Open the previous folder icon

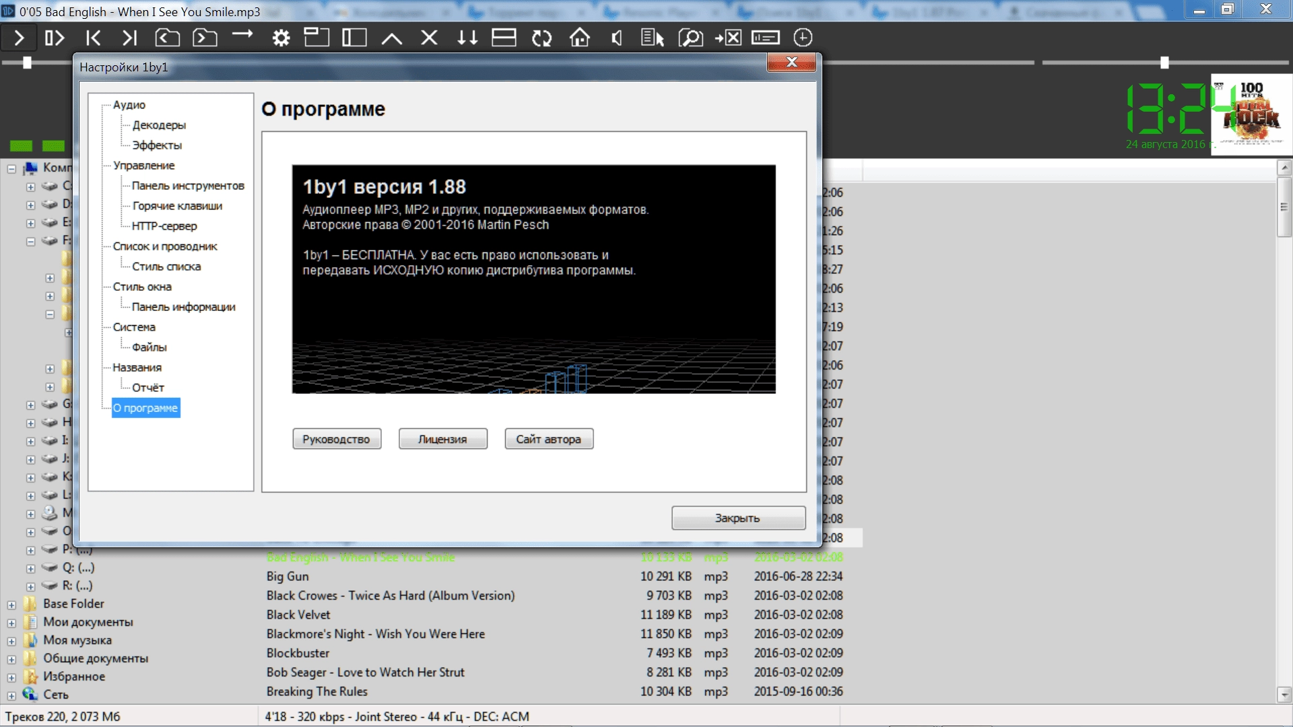pos(167,38)
